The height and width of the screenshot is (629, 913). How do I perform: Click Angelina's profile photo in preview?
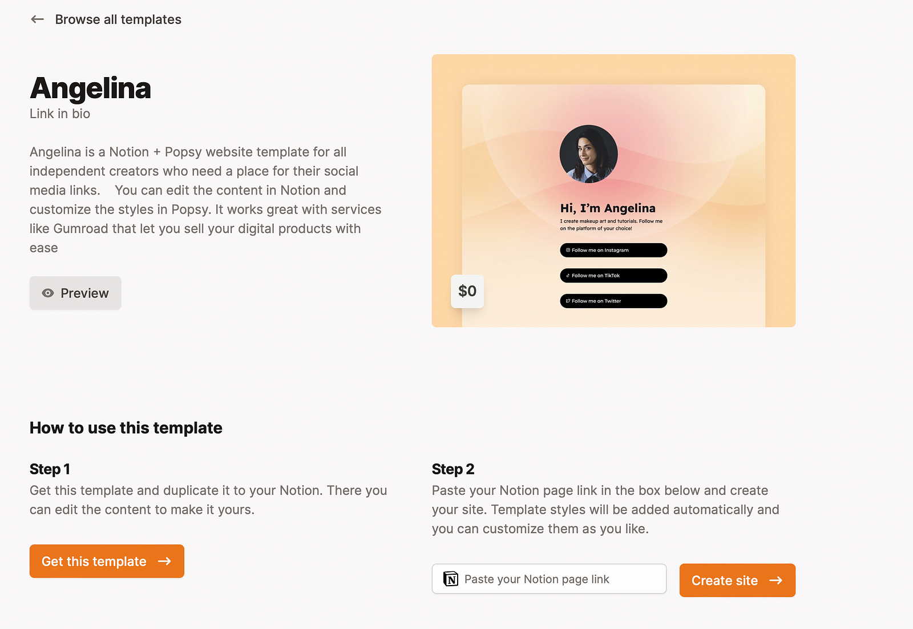click(x=588, y=154)
